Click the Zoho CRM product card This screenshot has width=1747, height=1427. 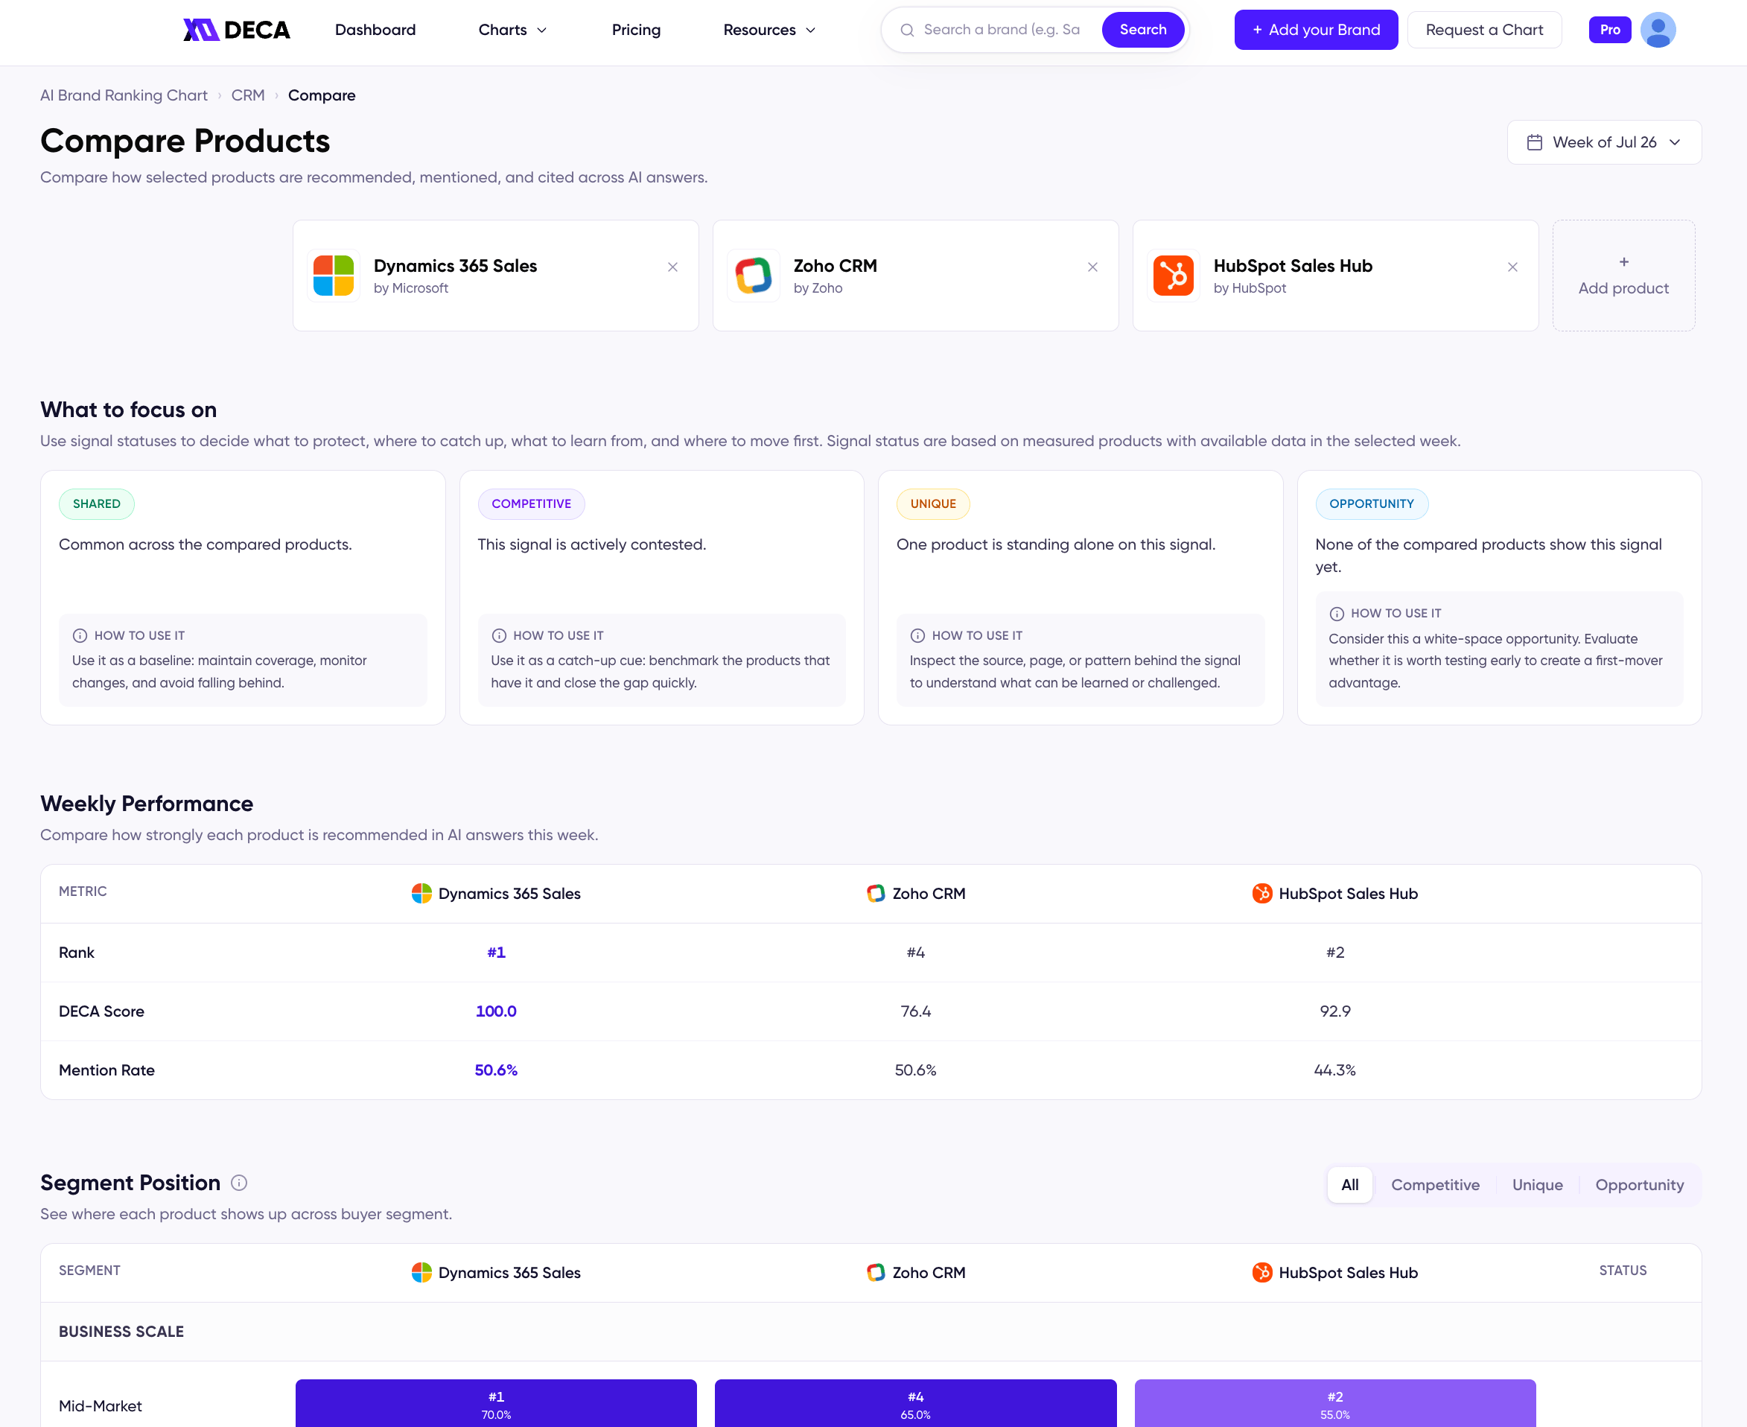point(915,276)
